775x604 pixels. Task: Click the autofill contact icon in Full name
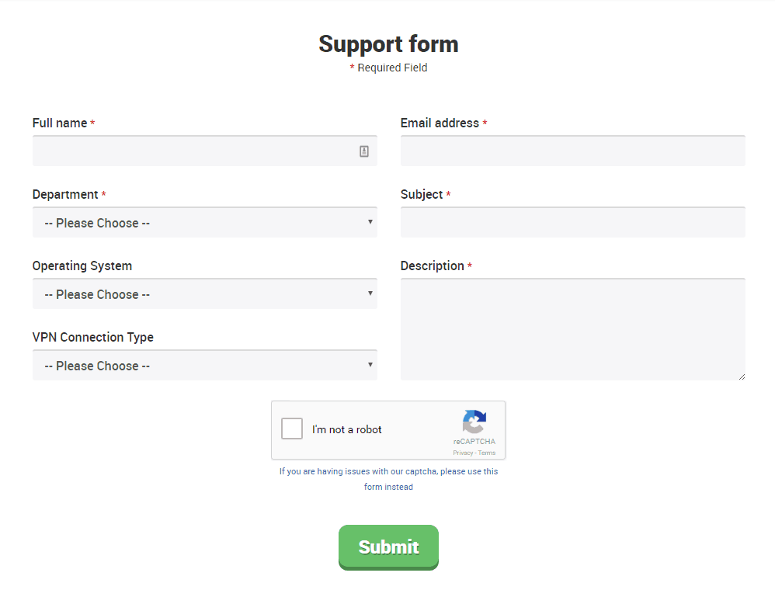364,151
